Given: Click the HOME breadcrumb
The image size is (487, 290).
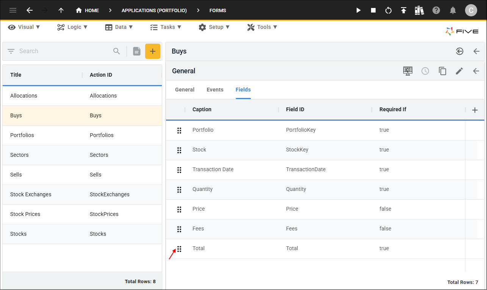Looking at the screenshot, I should coord(88,10).
